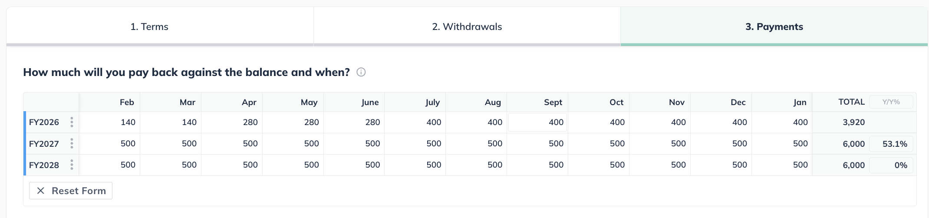The image size is (929, 218).
Task: Select FY2026 Feb cell with 140
Action: tap(110, 122)
